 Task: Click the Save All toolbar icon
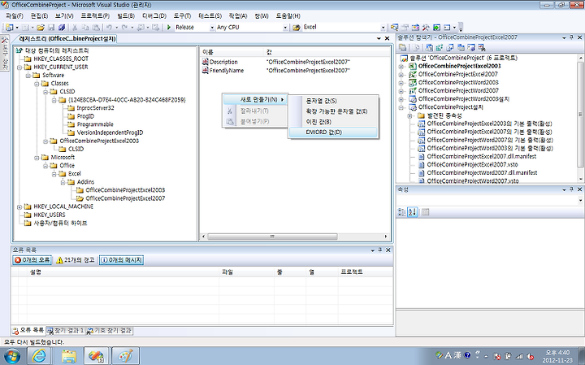click(x=62, y=28)
